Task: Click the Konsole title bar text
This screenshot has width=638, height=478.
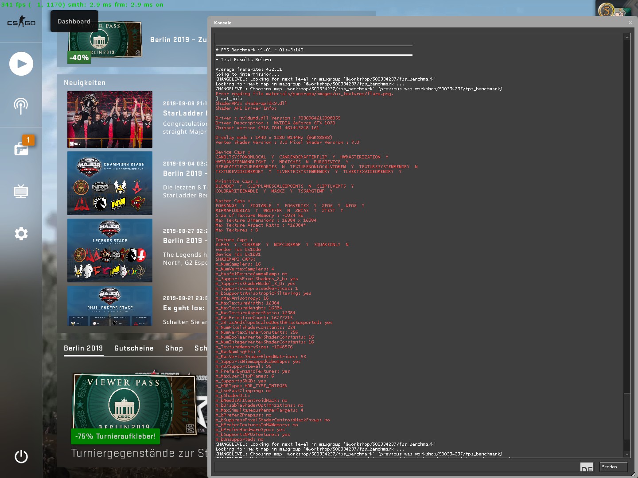Action: coord(223,23)
